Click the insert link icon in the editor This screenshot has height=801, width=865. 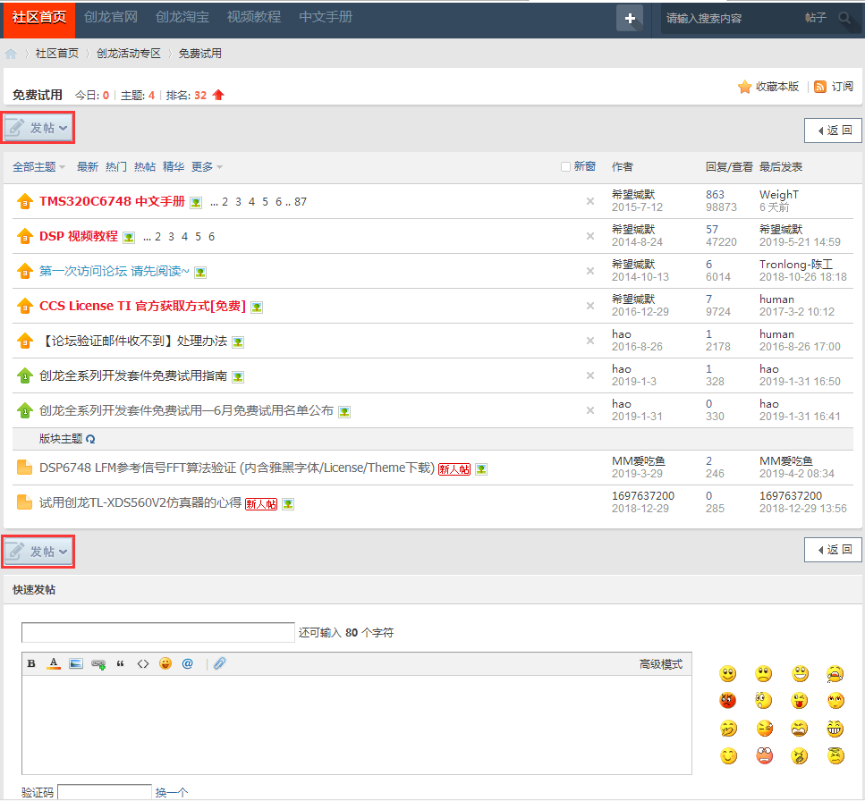tap(98, 663)
